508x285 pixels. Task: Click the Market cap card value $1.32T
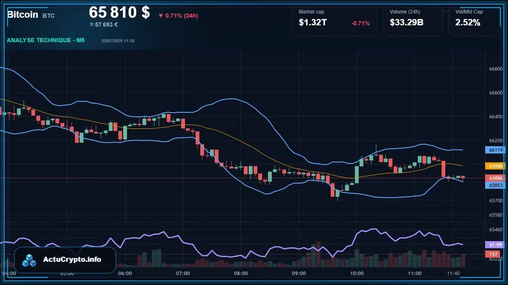313,23
